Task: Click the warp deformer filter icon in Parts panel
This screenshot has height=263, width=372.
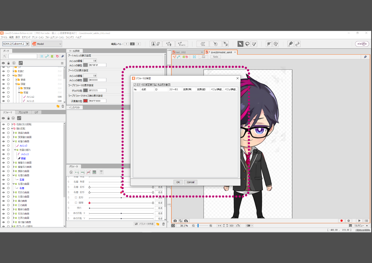Action: pyautogui.click(x=52, y=56)
